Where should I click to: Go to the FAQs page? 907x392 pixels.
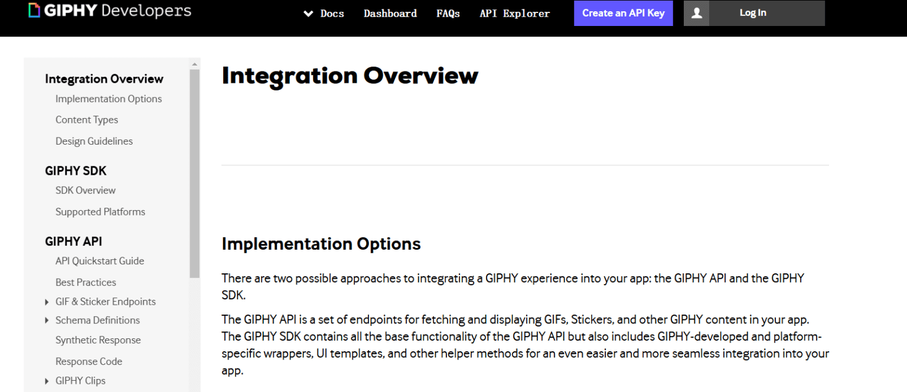[x=448, y=14]
